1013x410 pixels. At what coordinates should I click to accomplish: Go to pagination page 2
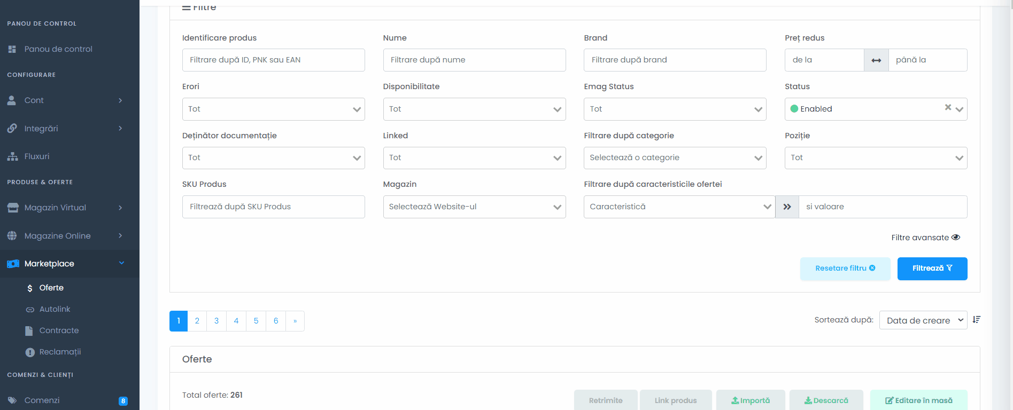[x=197, y=321]
